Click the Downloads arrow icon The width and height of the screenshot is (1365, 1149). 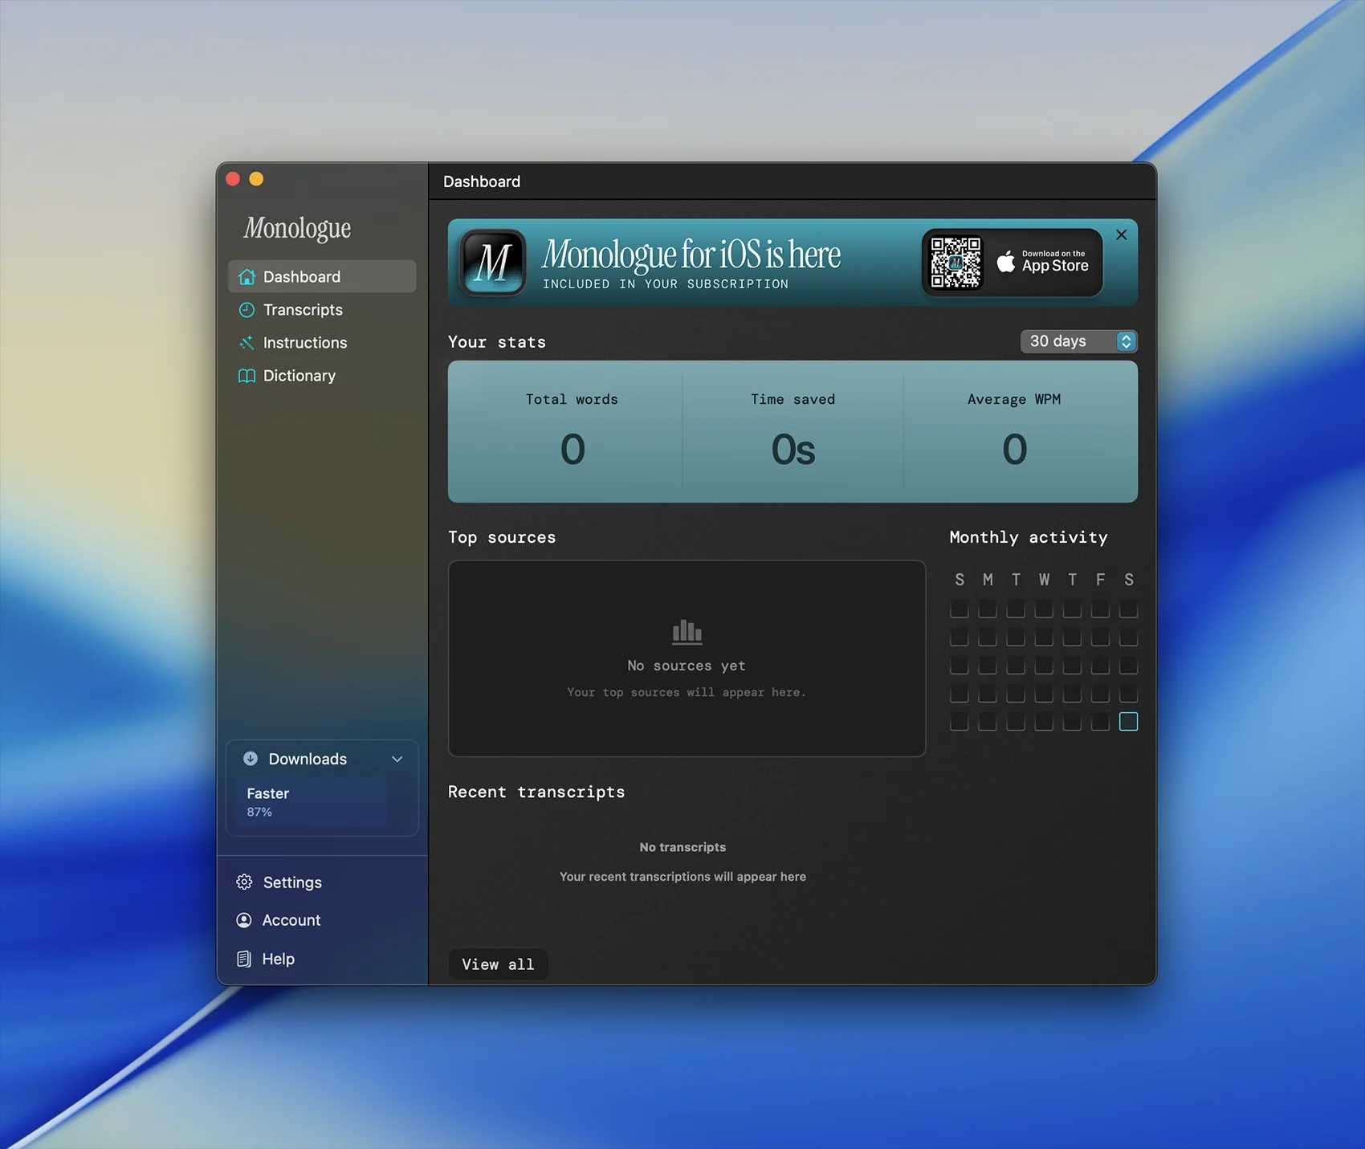[251, 759]
